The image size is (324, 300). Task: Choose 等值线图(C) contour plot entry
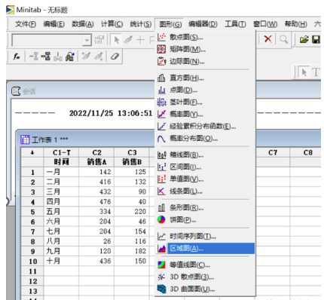205,265
